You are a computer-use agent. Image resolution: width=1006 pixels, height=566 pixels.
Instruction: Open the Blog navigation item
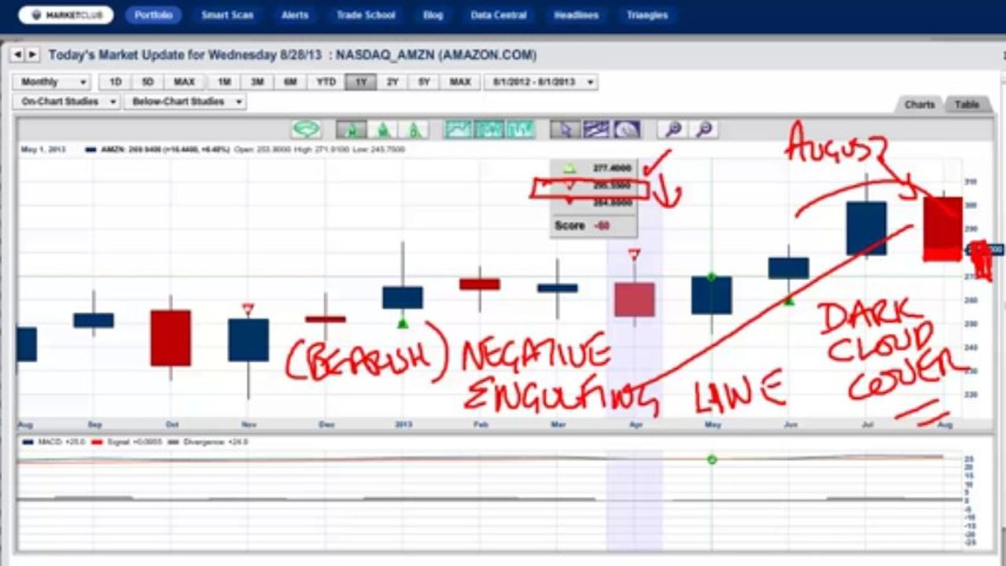pyautogui.click(x=433, y=15)
